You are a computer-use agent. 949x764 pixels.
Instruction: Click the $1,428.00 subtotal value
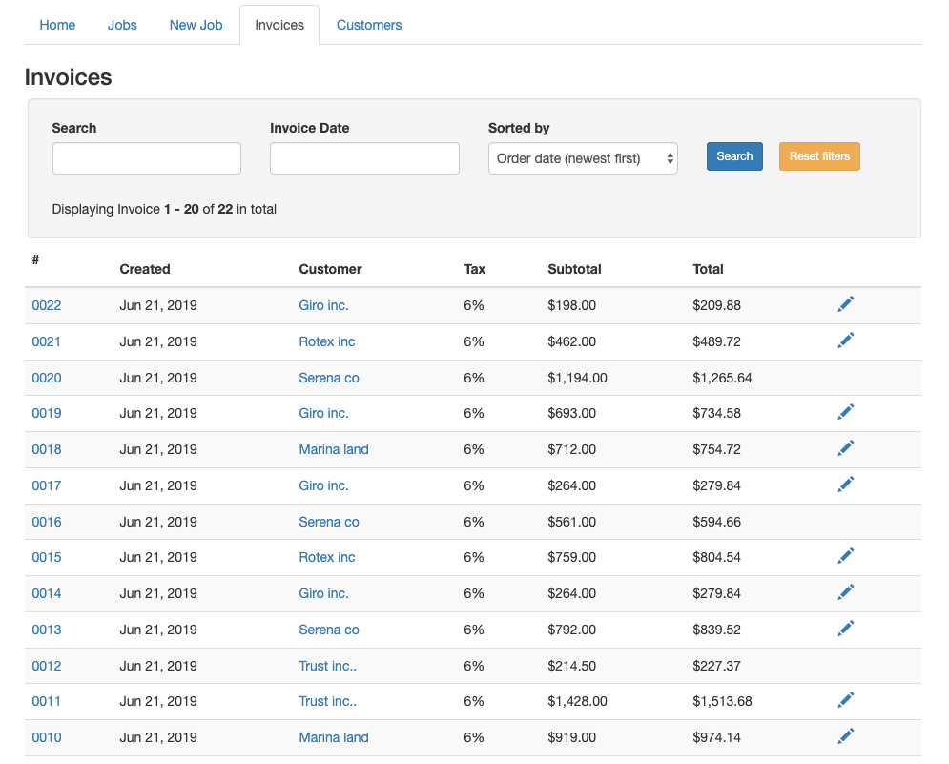click(x=577, y=701)
